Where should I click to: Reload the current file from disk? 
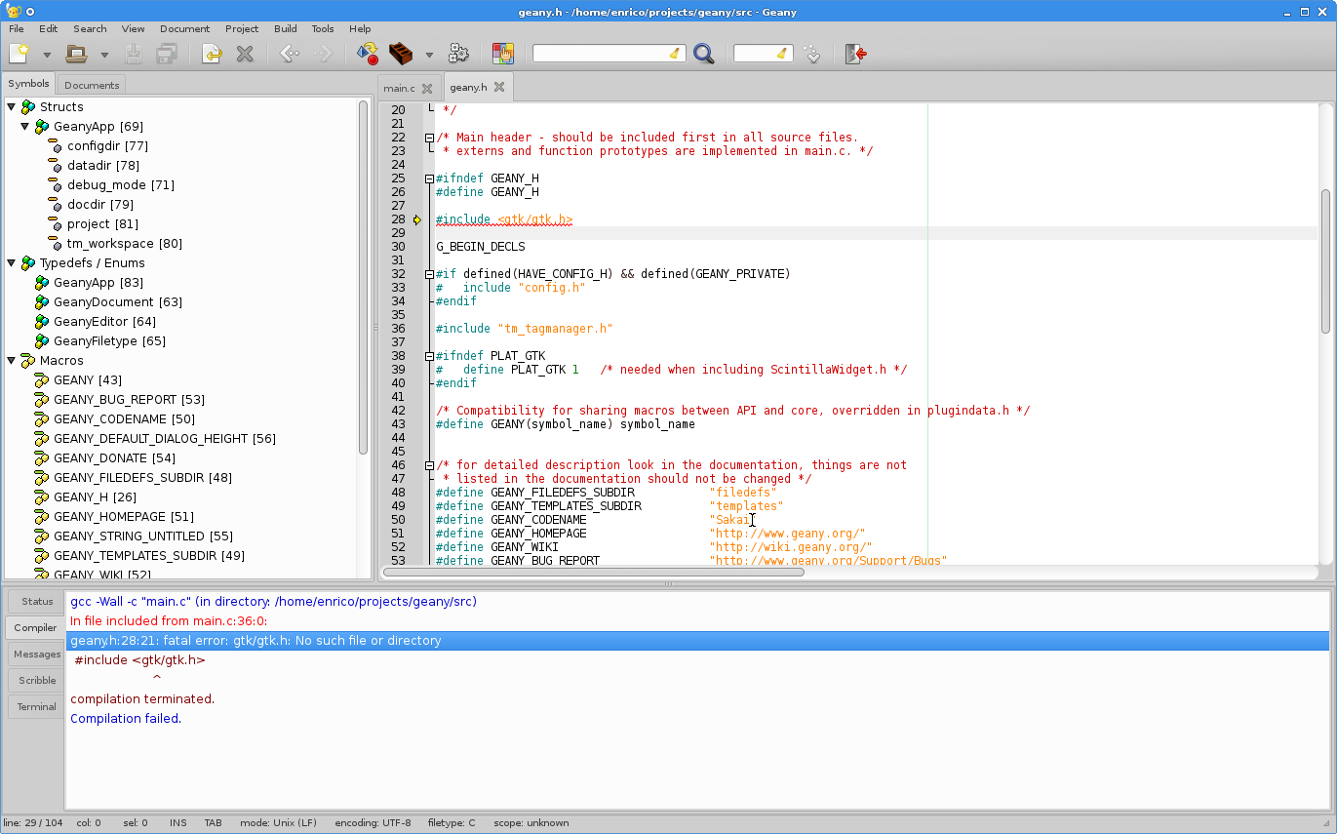coord(212,54)
